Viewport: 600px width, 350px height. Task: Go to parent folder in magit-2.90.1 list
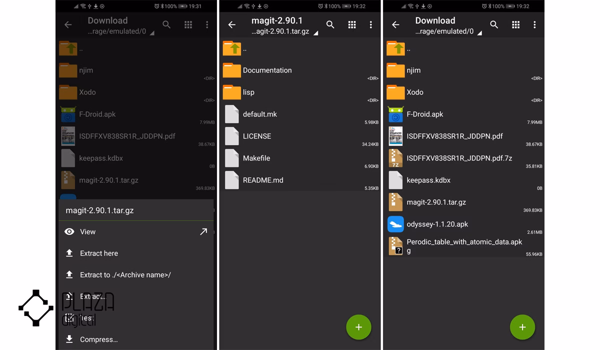[x=300, y=48]
